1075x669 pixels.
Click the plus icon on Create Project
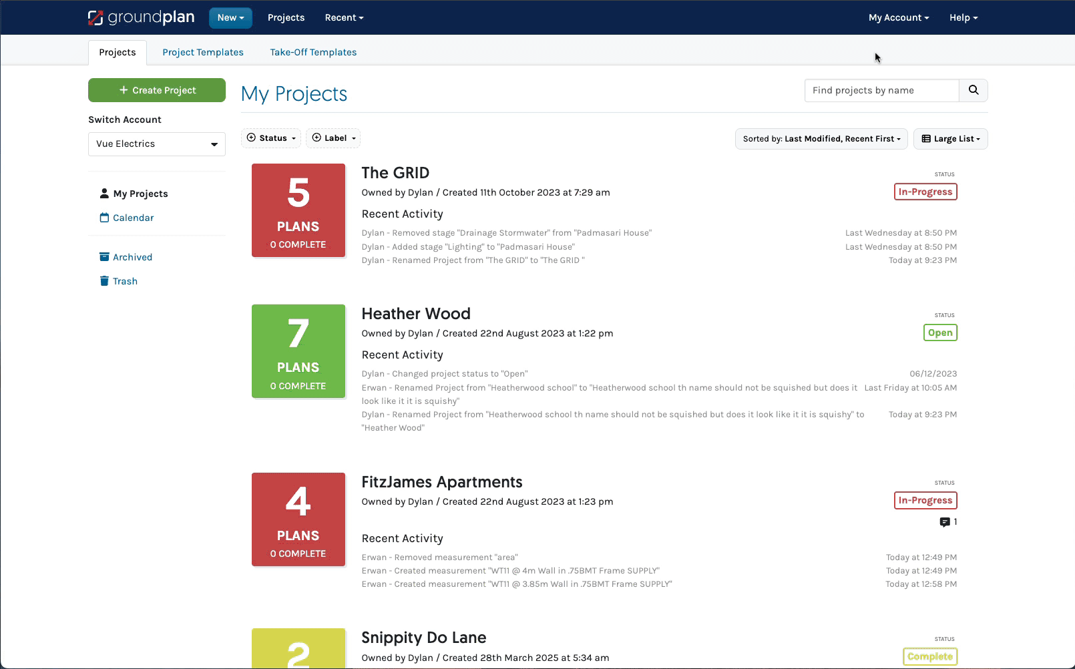123,89
